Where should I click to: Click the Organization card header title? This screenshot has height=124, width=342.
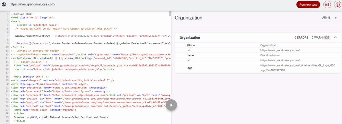click(190, 38)
